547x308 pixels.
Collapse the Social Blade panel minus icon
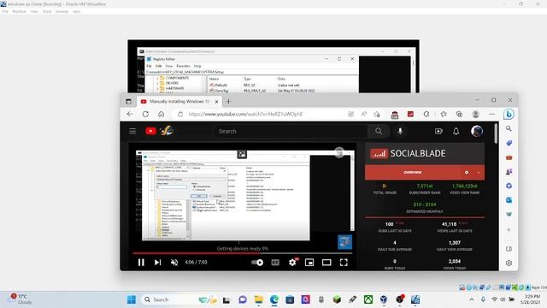point(479,173)
